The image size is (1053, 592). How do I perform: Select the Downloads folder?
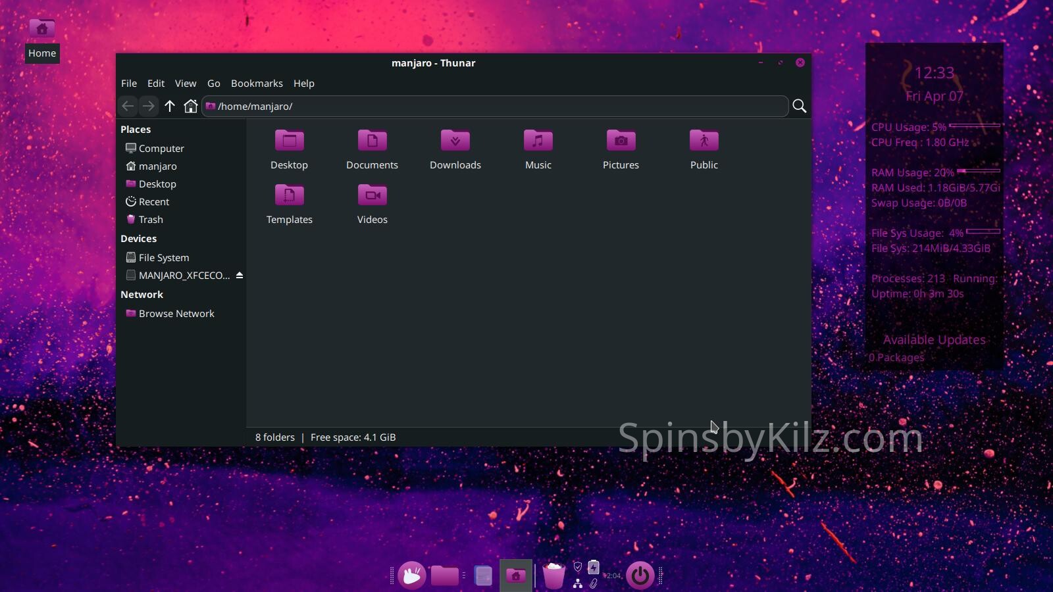(x=455, y=149)
